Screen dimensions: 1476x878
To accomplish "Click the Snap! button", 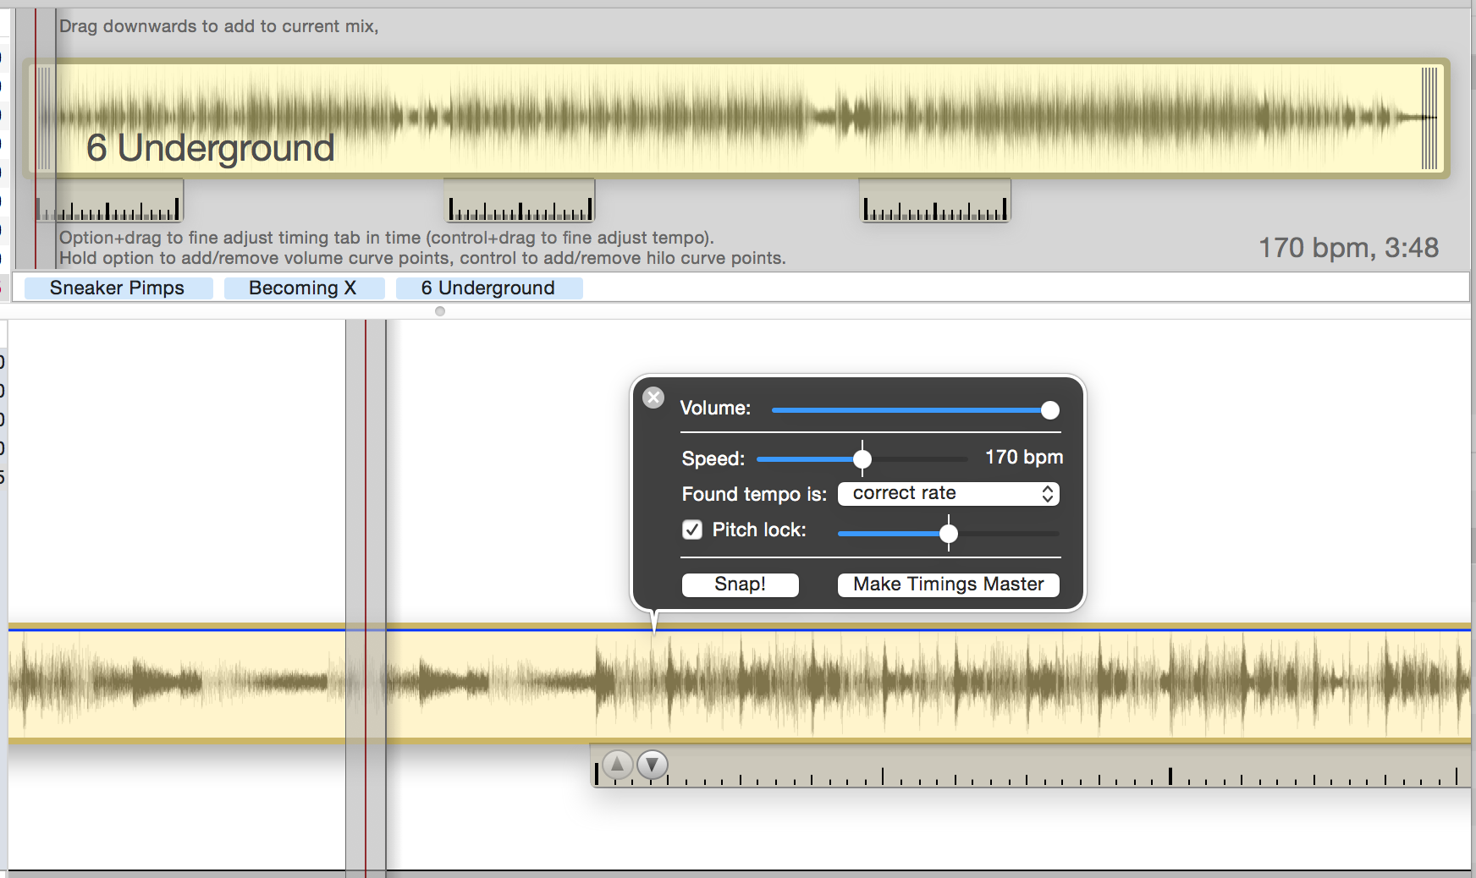I will [741, 584].
